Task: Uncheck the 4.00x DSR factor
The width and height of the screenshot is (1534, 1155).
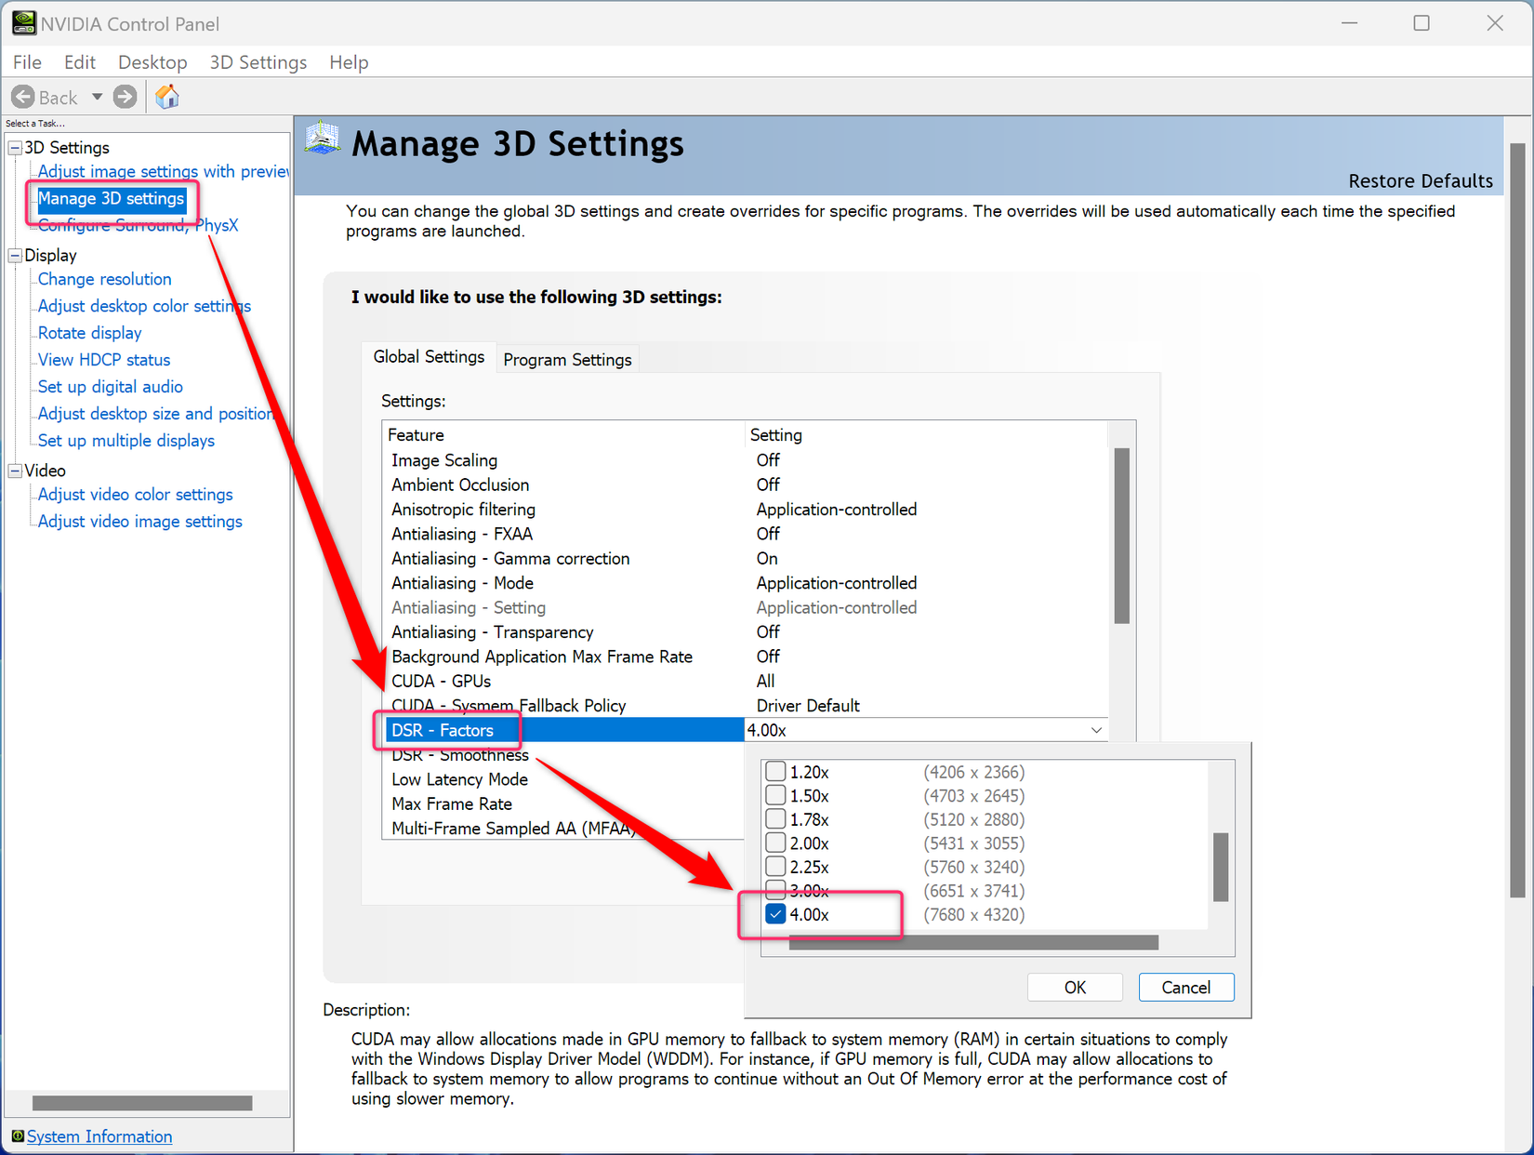Action: tap(775, 913)
